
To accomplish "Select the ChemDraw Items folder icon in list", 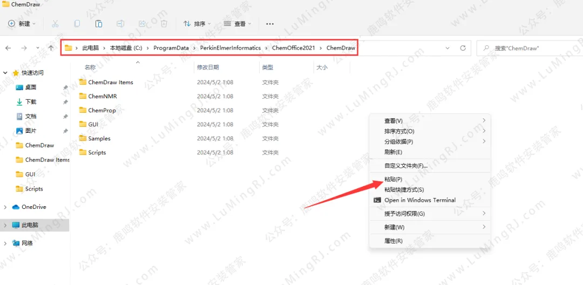I will click(x=83, y=82).
